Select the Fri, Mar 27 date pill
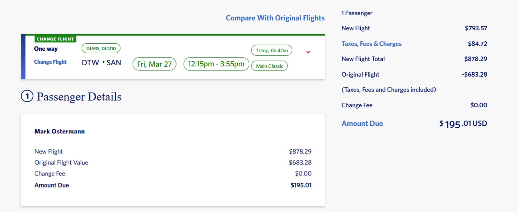Viewport: 518px width, 212px height. 154,64
